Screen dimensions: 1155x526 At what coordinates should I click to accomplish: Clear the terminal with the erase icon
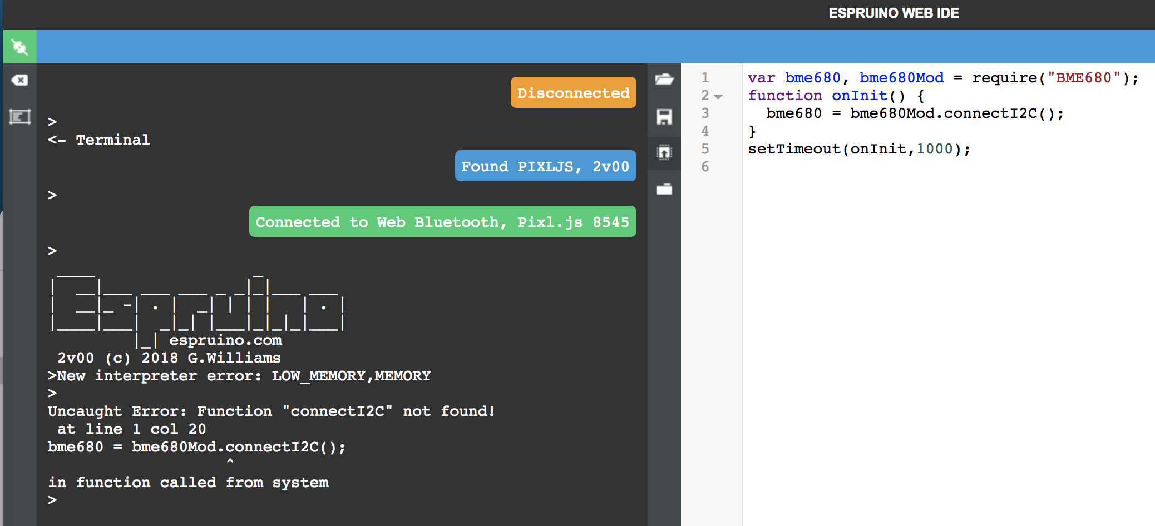click(x=19, y=80)
